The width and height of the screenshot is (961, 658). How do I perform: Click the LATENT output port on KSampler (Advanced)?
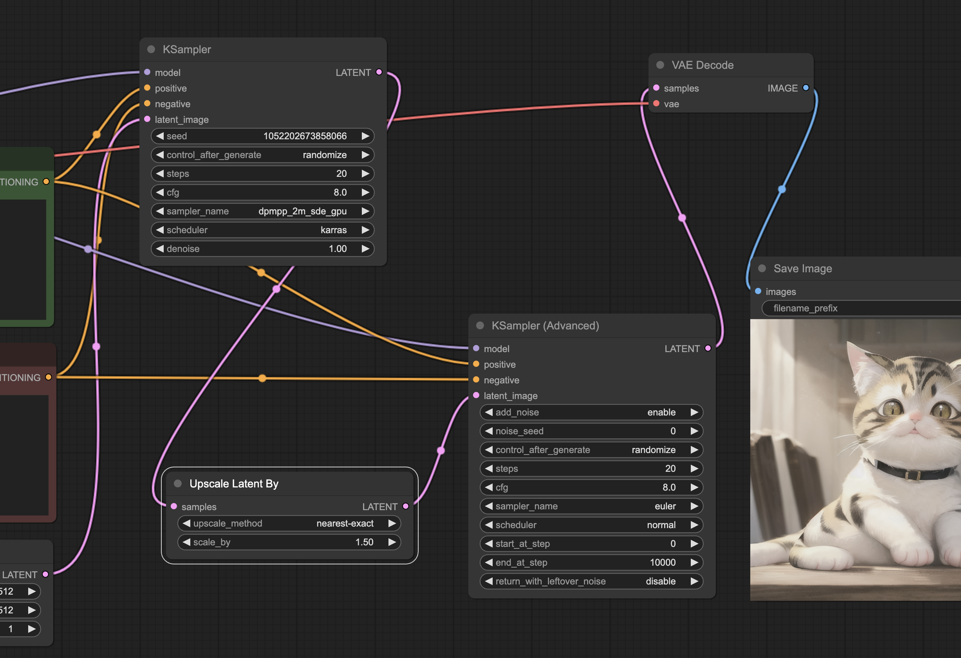click(x=708, y=348)
